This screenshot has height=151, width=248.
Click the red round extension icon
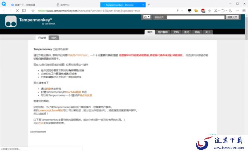pos(203,11)
